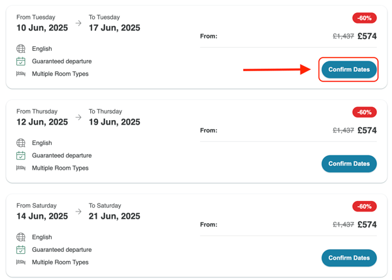The height and width of the screenshot is (280, 392).
Task: Click the 19 Jun, 2025 end date
Action: [x=114, y=122]
